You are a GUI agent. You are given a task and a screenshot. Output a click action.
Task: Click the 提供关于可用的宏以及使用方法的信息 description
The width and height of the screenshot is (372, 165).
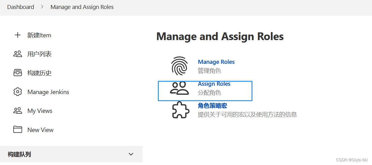(247, 114)
